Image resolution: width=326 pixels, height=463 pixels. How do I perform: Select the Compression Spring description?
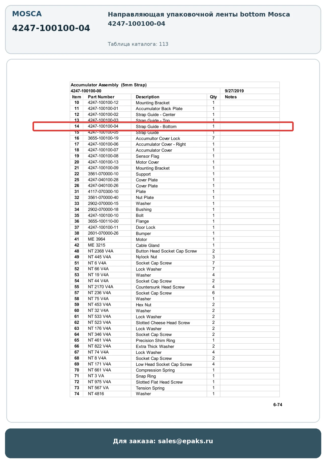point(155,370)
